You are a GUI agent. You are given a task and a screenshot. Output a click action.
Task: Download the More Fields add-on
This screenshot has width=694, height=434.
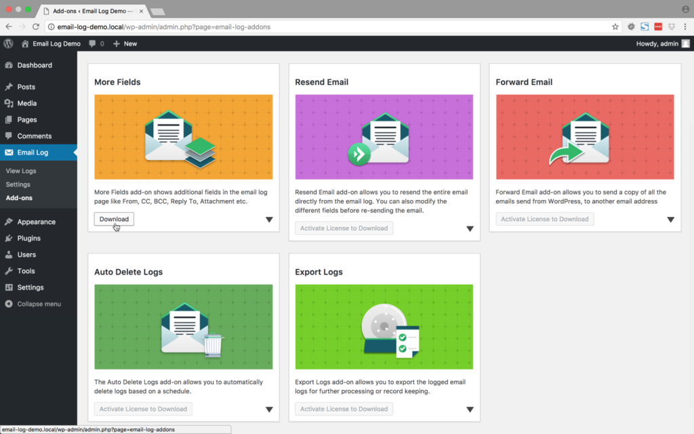[114, 219]
